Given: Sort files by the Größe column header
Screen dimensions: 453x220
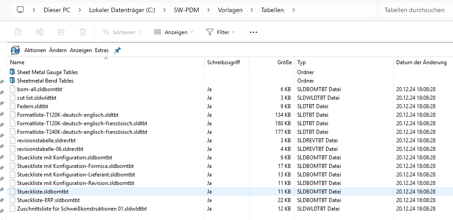Looking at the screenshot, I should tap(285, 62).
